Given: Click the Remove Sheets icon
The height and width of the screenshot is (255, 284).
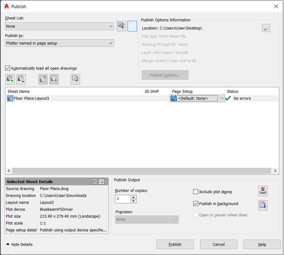Looking at the screenshot, I should pyautogui.click(x=21, y=79).
